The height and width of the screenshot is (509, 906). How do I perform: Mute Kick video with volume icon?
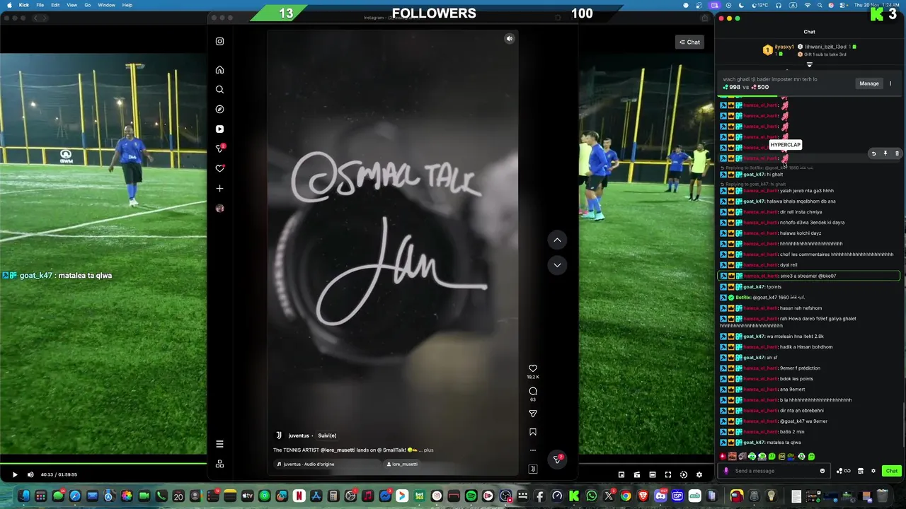tap(30, 474)
